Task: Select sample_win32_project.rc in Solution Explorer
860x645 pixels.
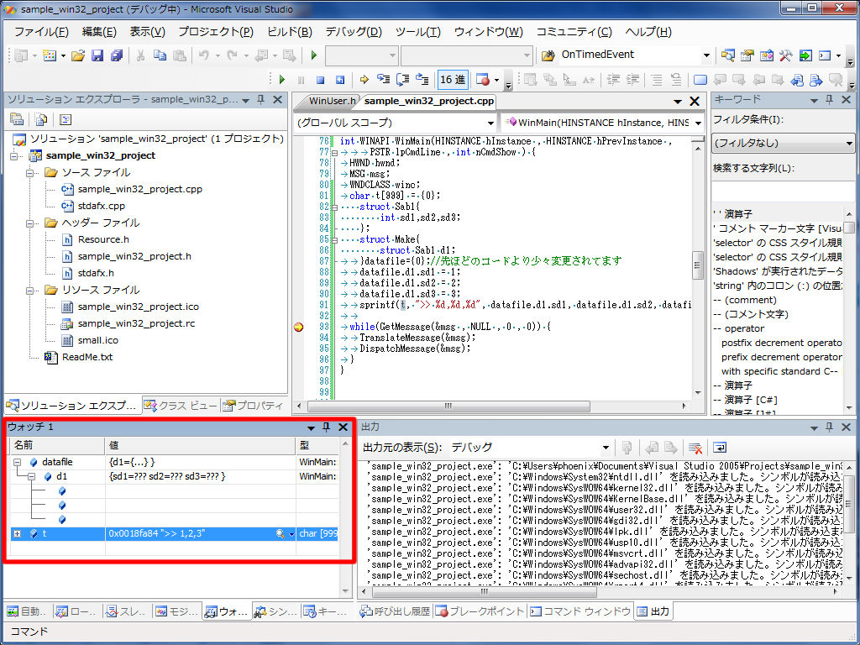Action: pos(136,323)
